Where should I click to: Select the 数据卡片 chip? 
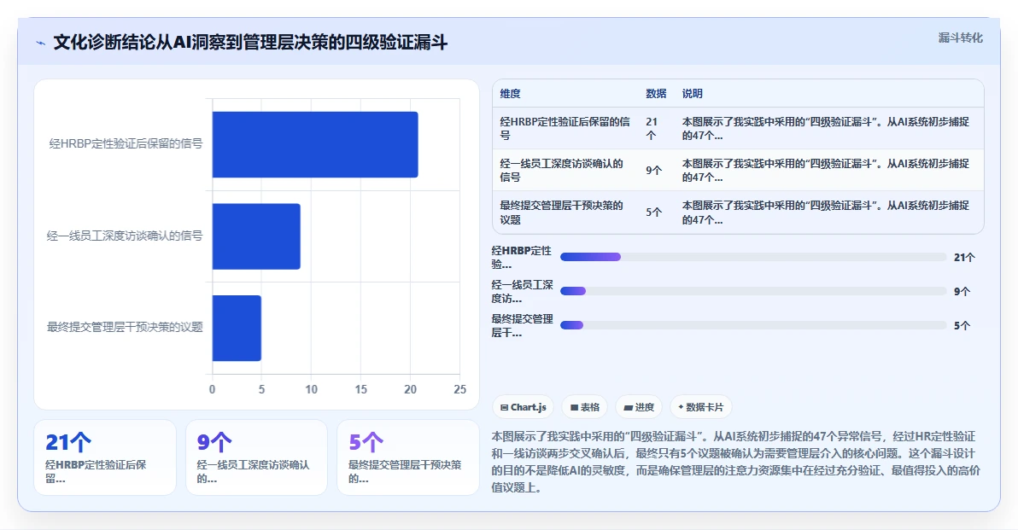tap(700, 407)
